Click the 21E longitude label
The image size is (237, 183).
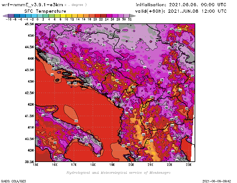tap(150, 165)
